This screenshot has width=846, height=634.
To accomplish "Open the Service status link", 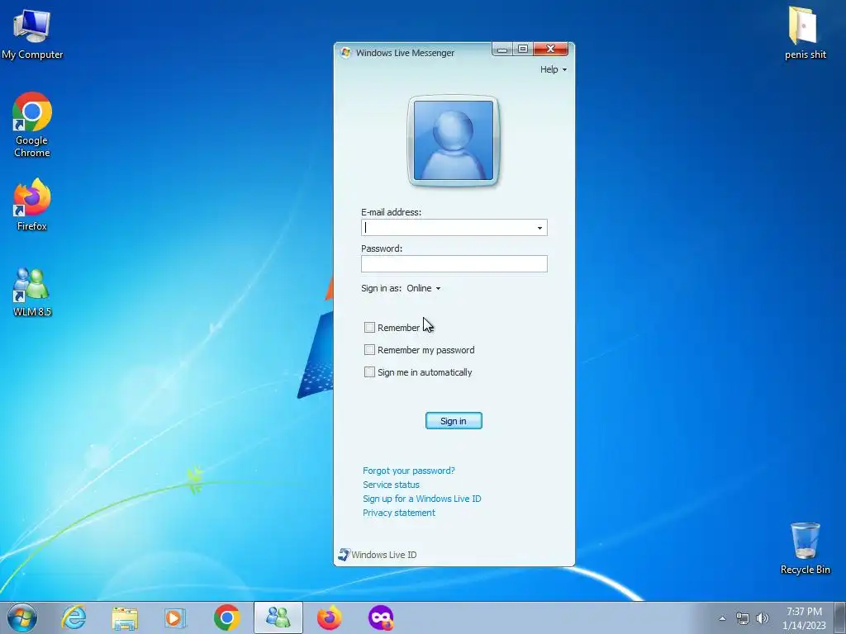I will click(391, 485).
